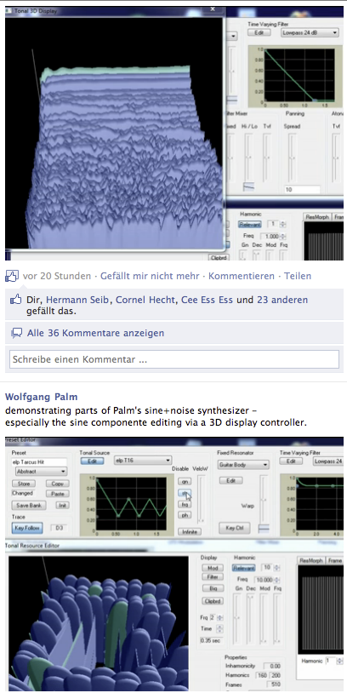This screenshot has height=693, width=347.
Task: Focus the 'Schreibe einen Kommentar ...' field
Action: tap(174, 359)
